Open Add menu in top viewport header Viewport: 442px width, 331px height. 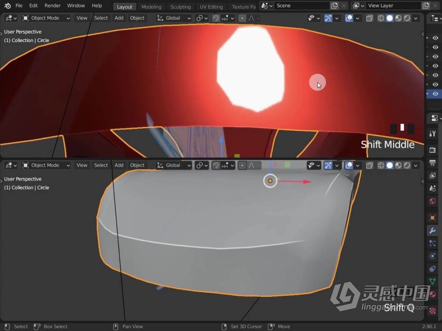click(119, 18)
